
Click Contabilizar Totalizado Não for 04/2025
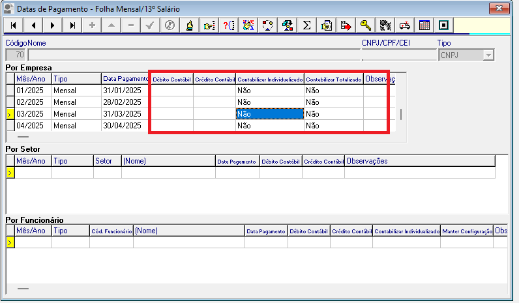coord(334,126)
